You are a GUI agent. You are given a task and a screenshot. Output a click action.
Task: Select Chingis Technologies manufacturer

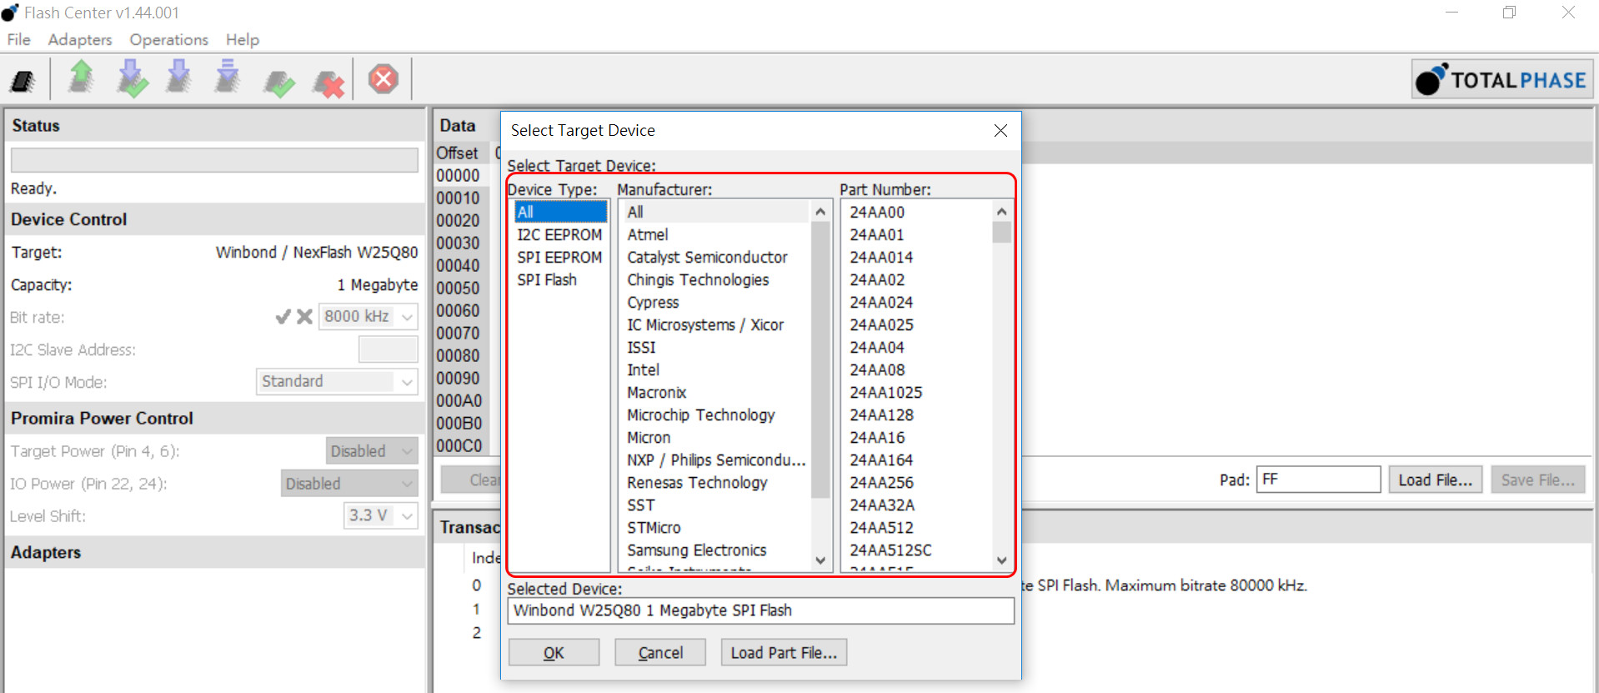[698, 279]
